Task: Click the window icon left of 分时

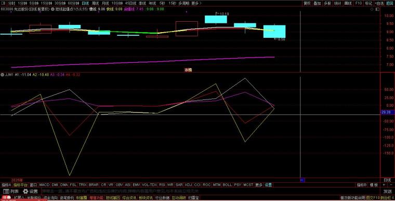Action: click(x=3, y=3)
